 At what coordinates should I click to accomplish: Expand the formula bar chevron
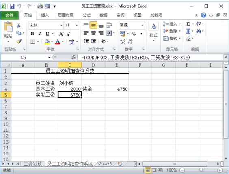point(226,57)
